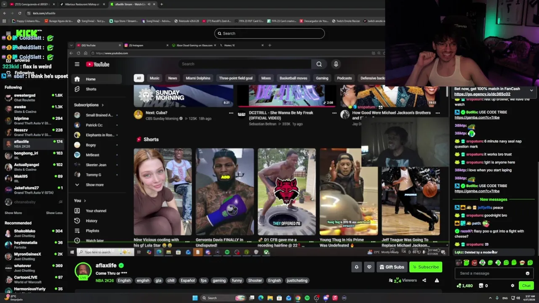Open the 'Gervonta Davis FINALLY' Short thumbnail
This screenshot has width=539, height=303.
(x=224, y=191)
